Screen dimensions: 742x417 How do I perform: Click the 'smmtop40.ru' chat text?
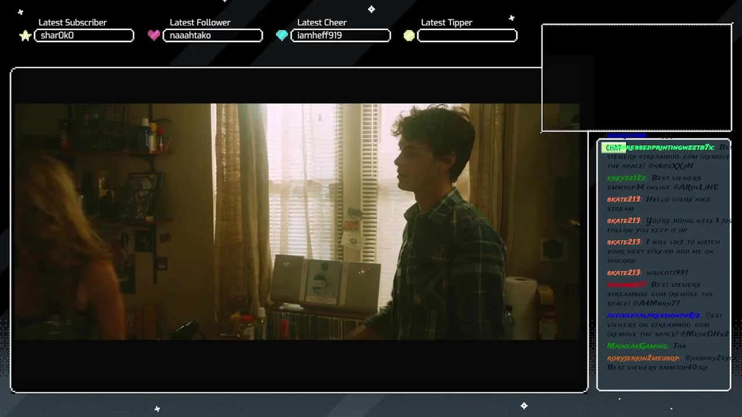683,367
